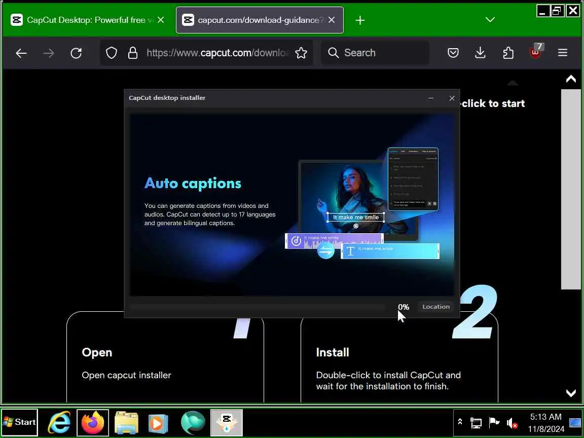Open the Save to Pocket icon
This screenshot has width=584, height=438.
click(453, 53)
